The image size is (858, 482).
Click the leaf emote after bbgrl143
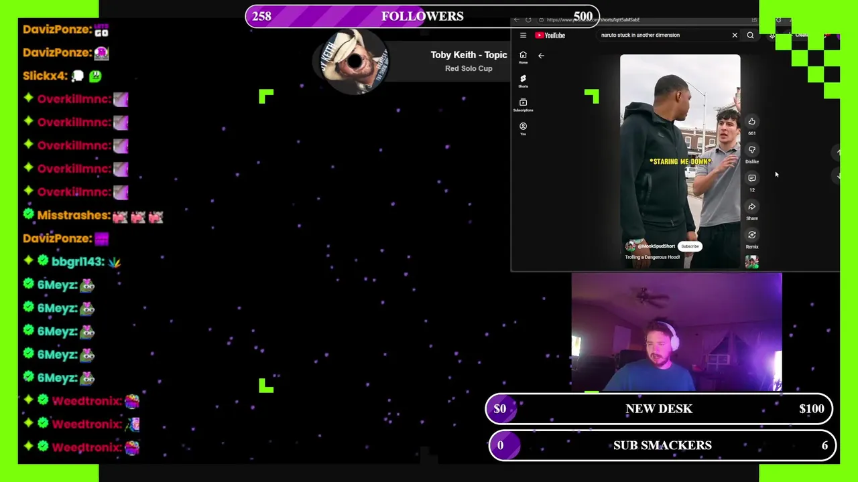[x=115, y=262]
